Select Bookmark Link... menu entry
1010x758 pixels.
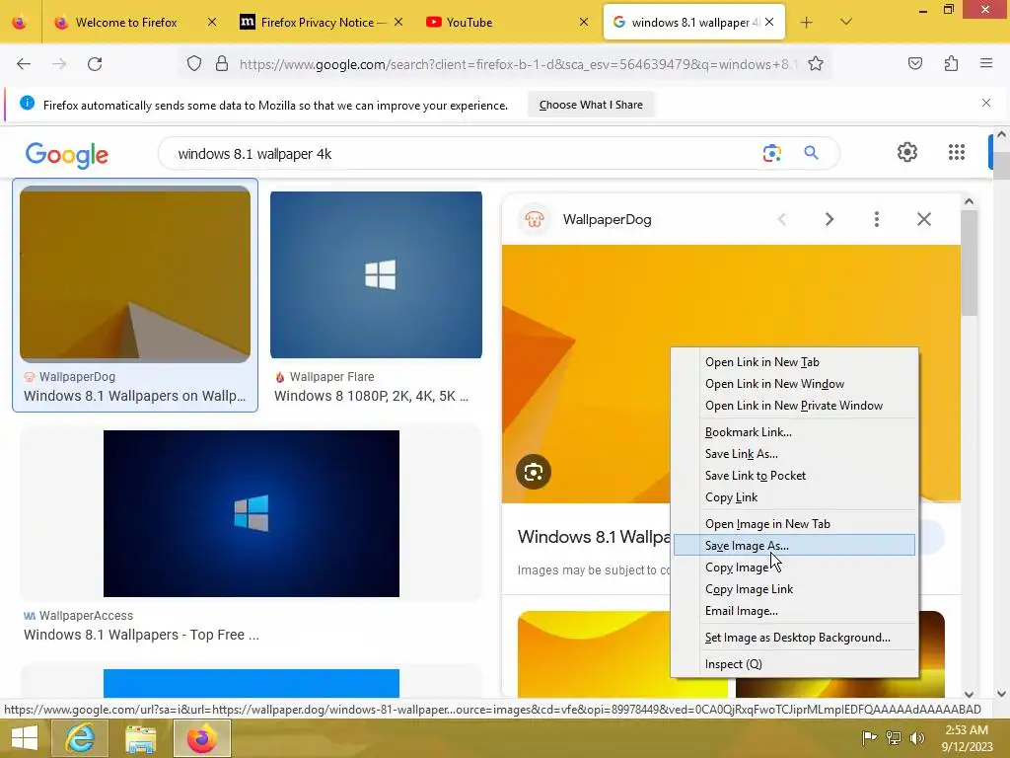pyautogui.click(x=794, y=432)
